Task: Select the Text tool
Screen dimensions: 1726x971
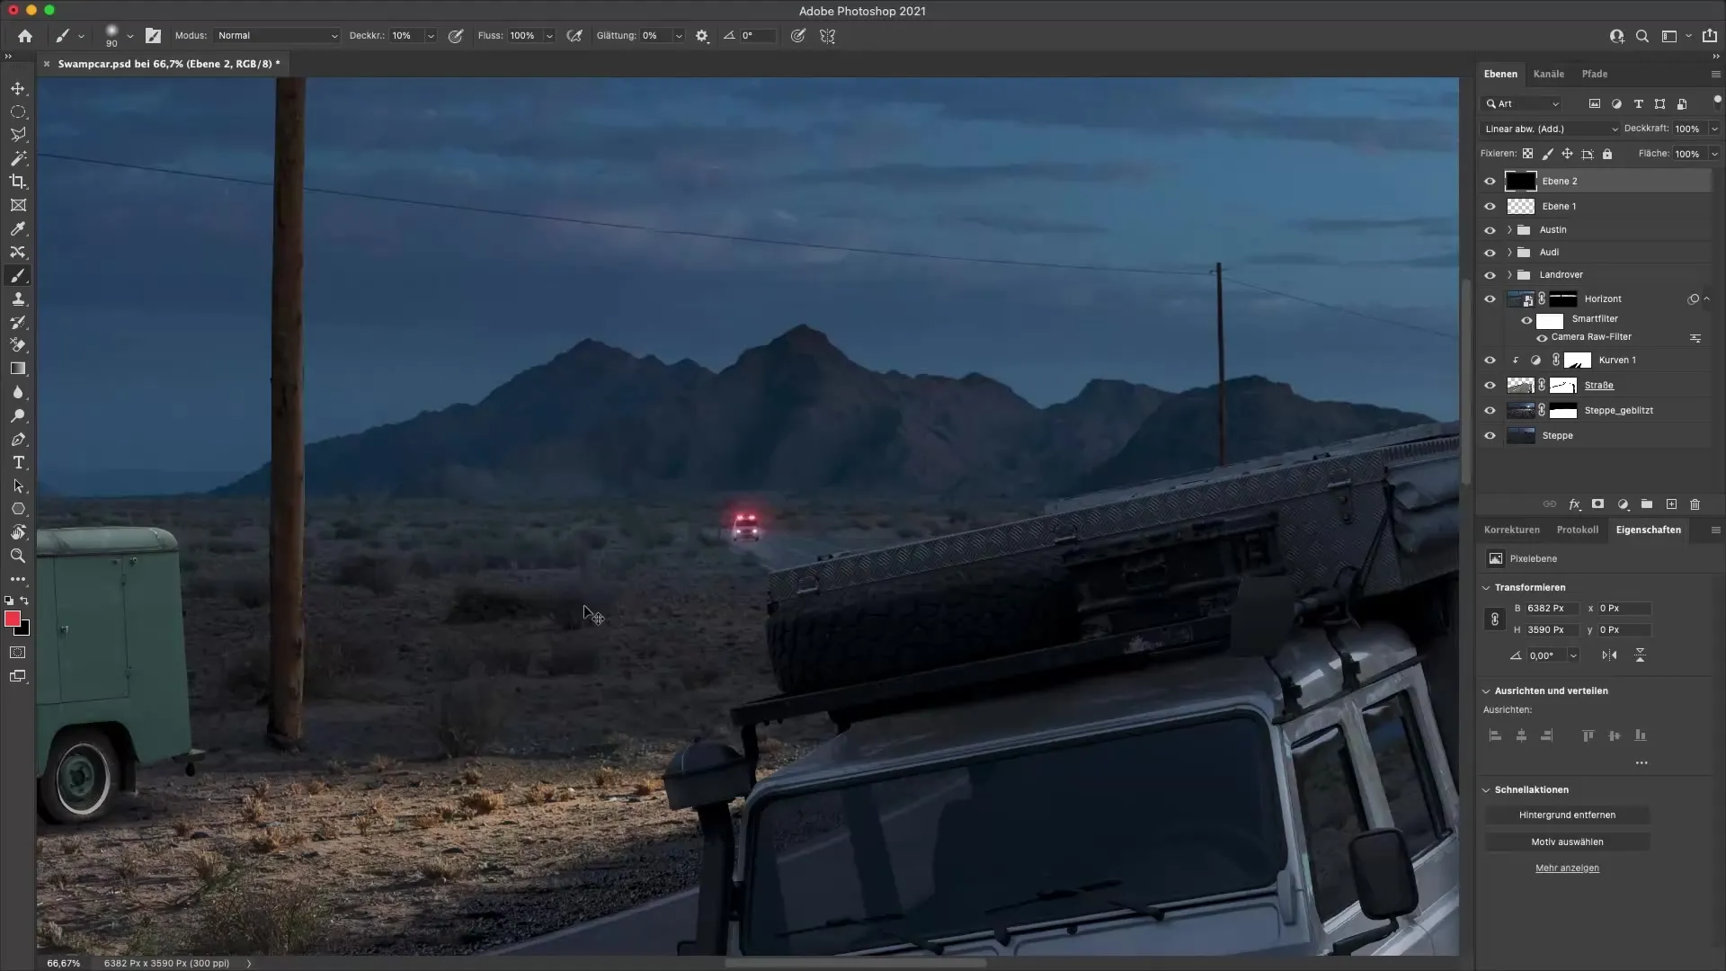Action: click(x=18, y=463)
